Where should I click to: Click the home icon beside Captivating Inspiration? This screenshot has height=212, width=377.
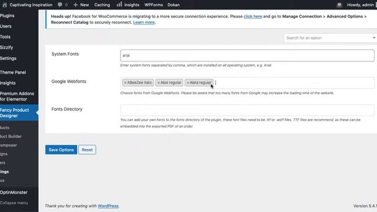(5, 5)
